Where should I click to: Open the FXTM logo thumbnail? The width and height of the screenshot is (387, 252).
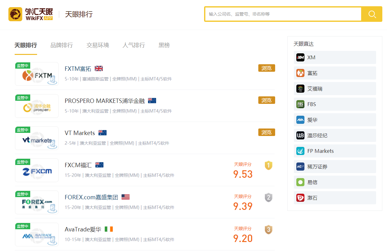(37, 74)
